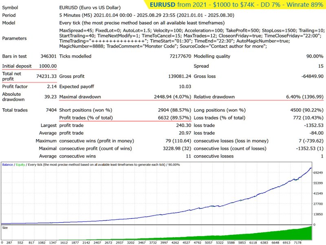
Task: Click the "Period" row label
Action: (9, 15)
